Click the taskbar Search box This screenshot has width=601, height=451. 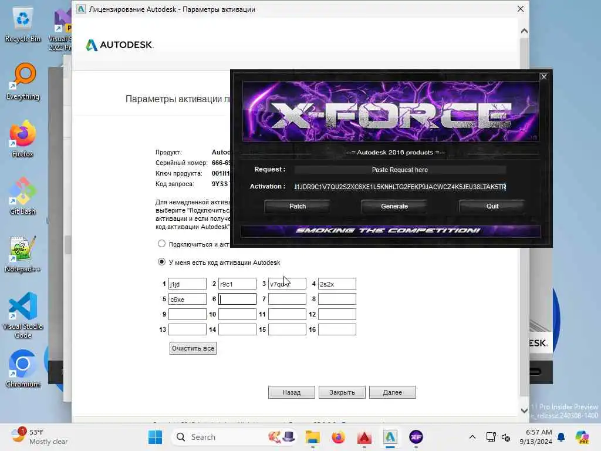click(x=234, y=437)
